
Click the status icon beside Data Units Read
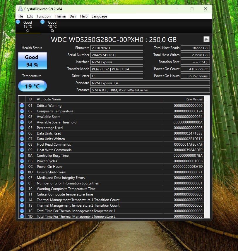[22, 133]
